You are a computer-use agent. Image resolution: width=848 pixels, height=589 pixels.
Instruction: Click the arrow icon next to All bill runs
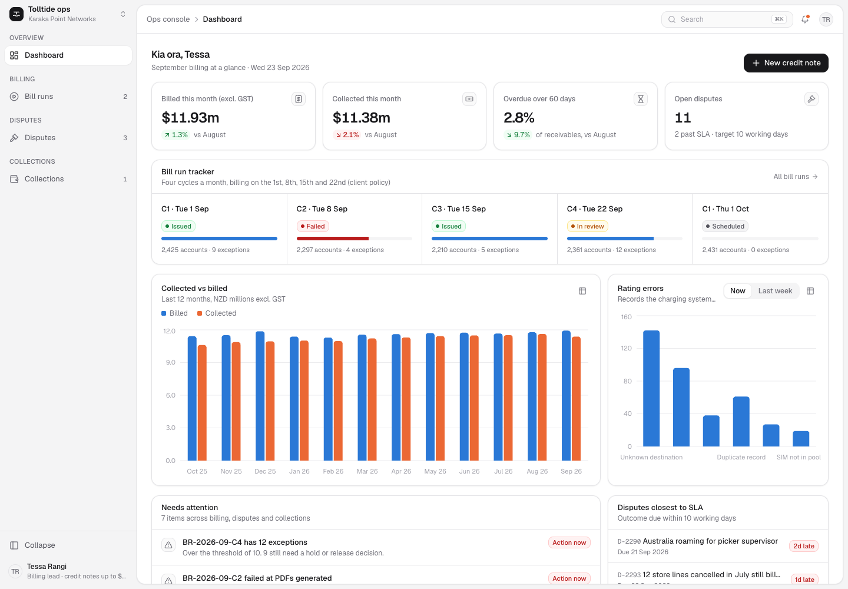tap(815, 177)
